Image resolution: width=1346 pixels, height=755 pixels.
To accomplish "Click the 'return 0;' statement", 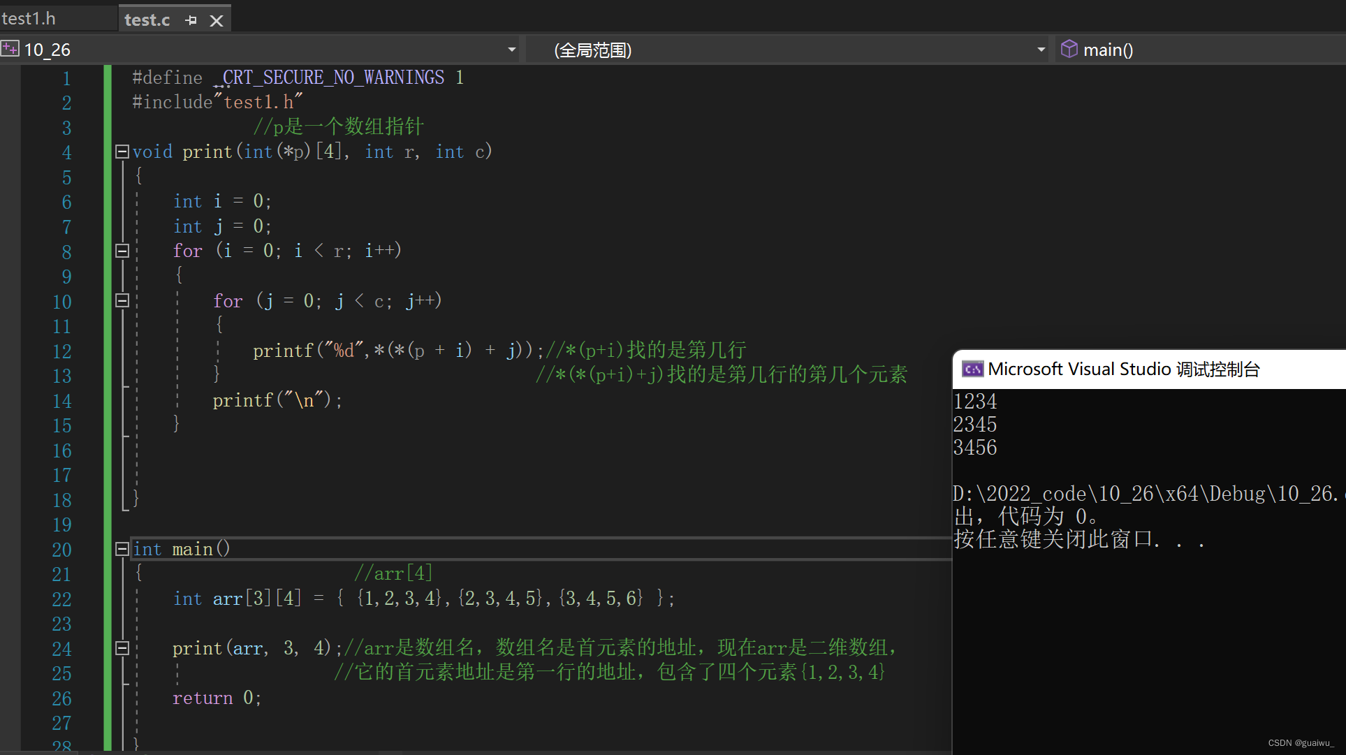I will 217,698.
